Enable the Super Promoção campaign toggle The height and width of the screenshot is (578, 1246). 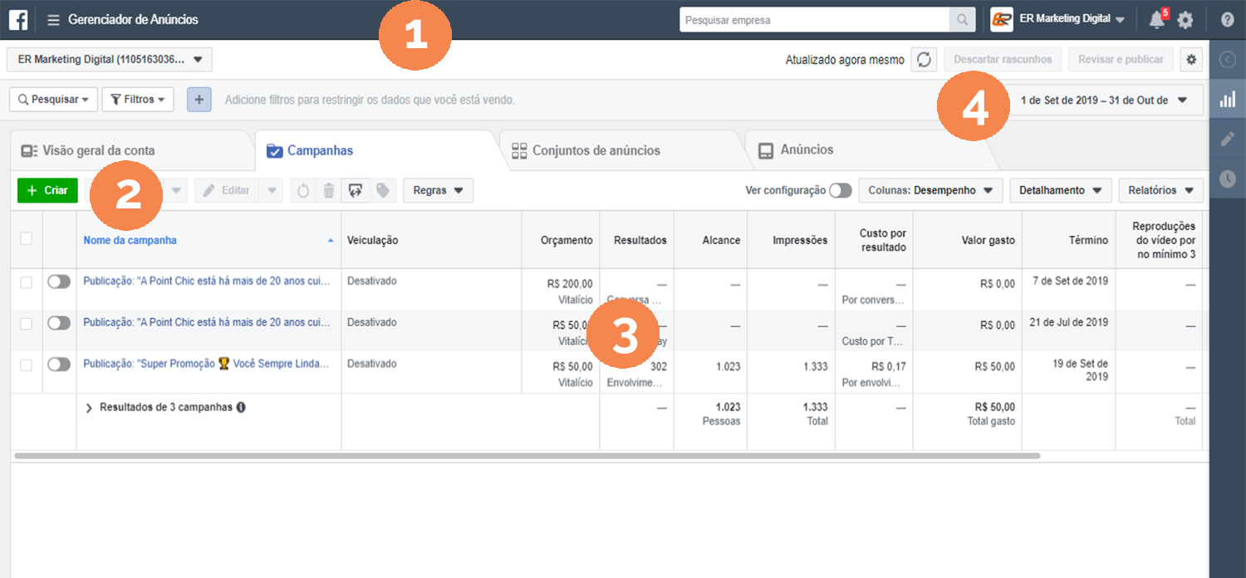pyautogui.click(x=59, y=365)
